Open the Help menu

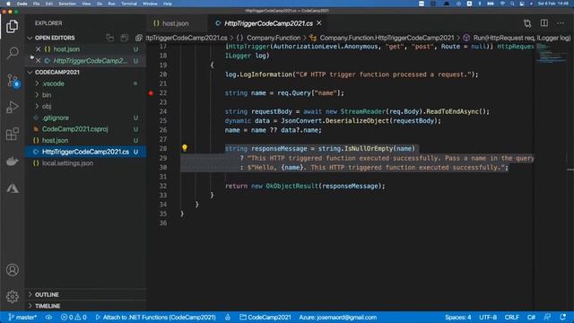point(168,4)
